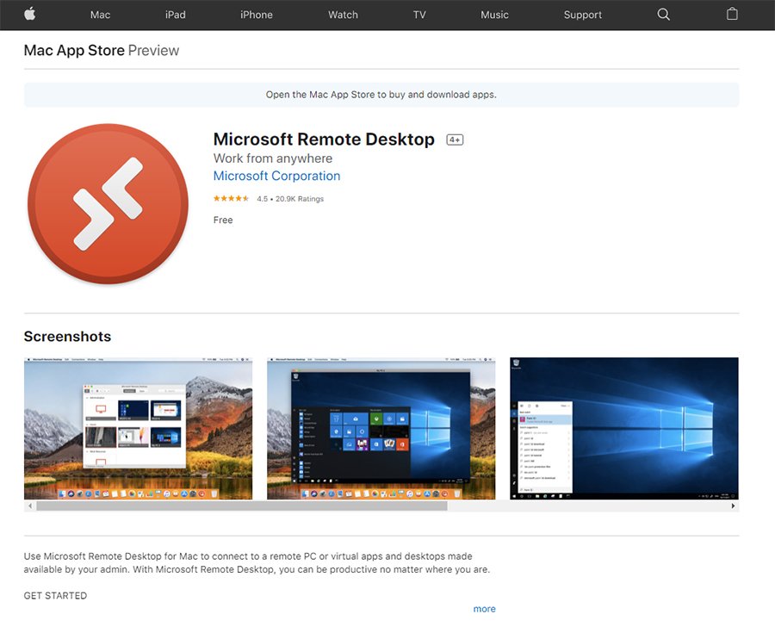
Task: Expand the description with the more link
Action: (x=484, y=609)
